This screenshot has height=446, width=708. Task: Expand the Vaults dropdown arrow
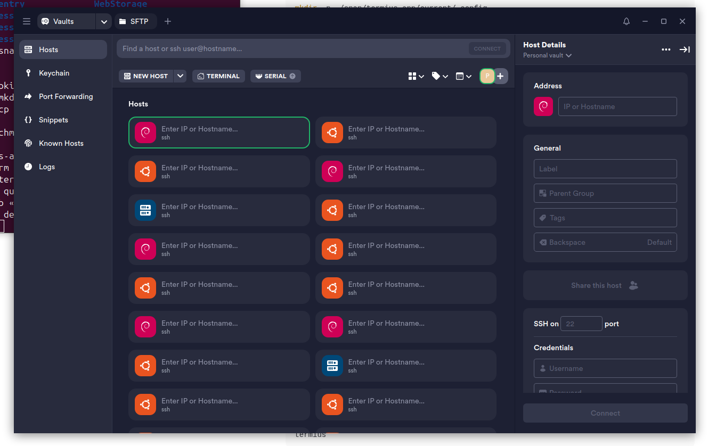point(104,21)
